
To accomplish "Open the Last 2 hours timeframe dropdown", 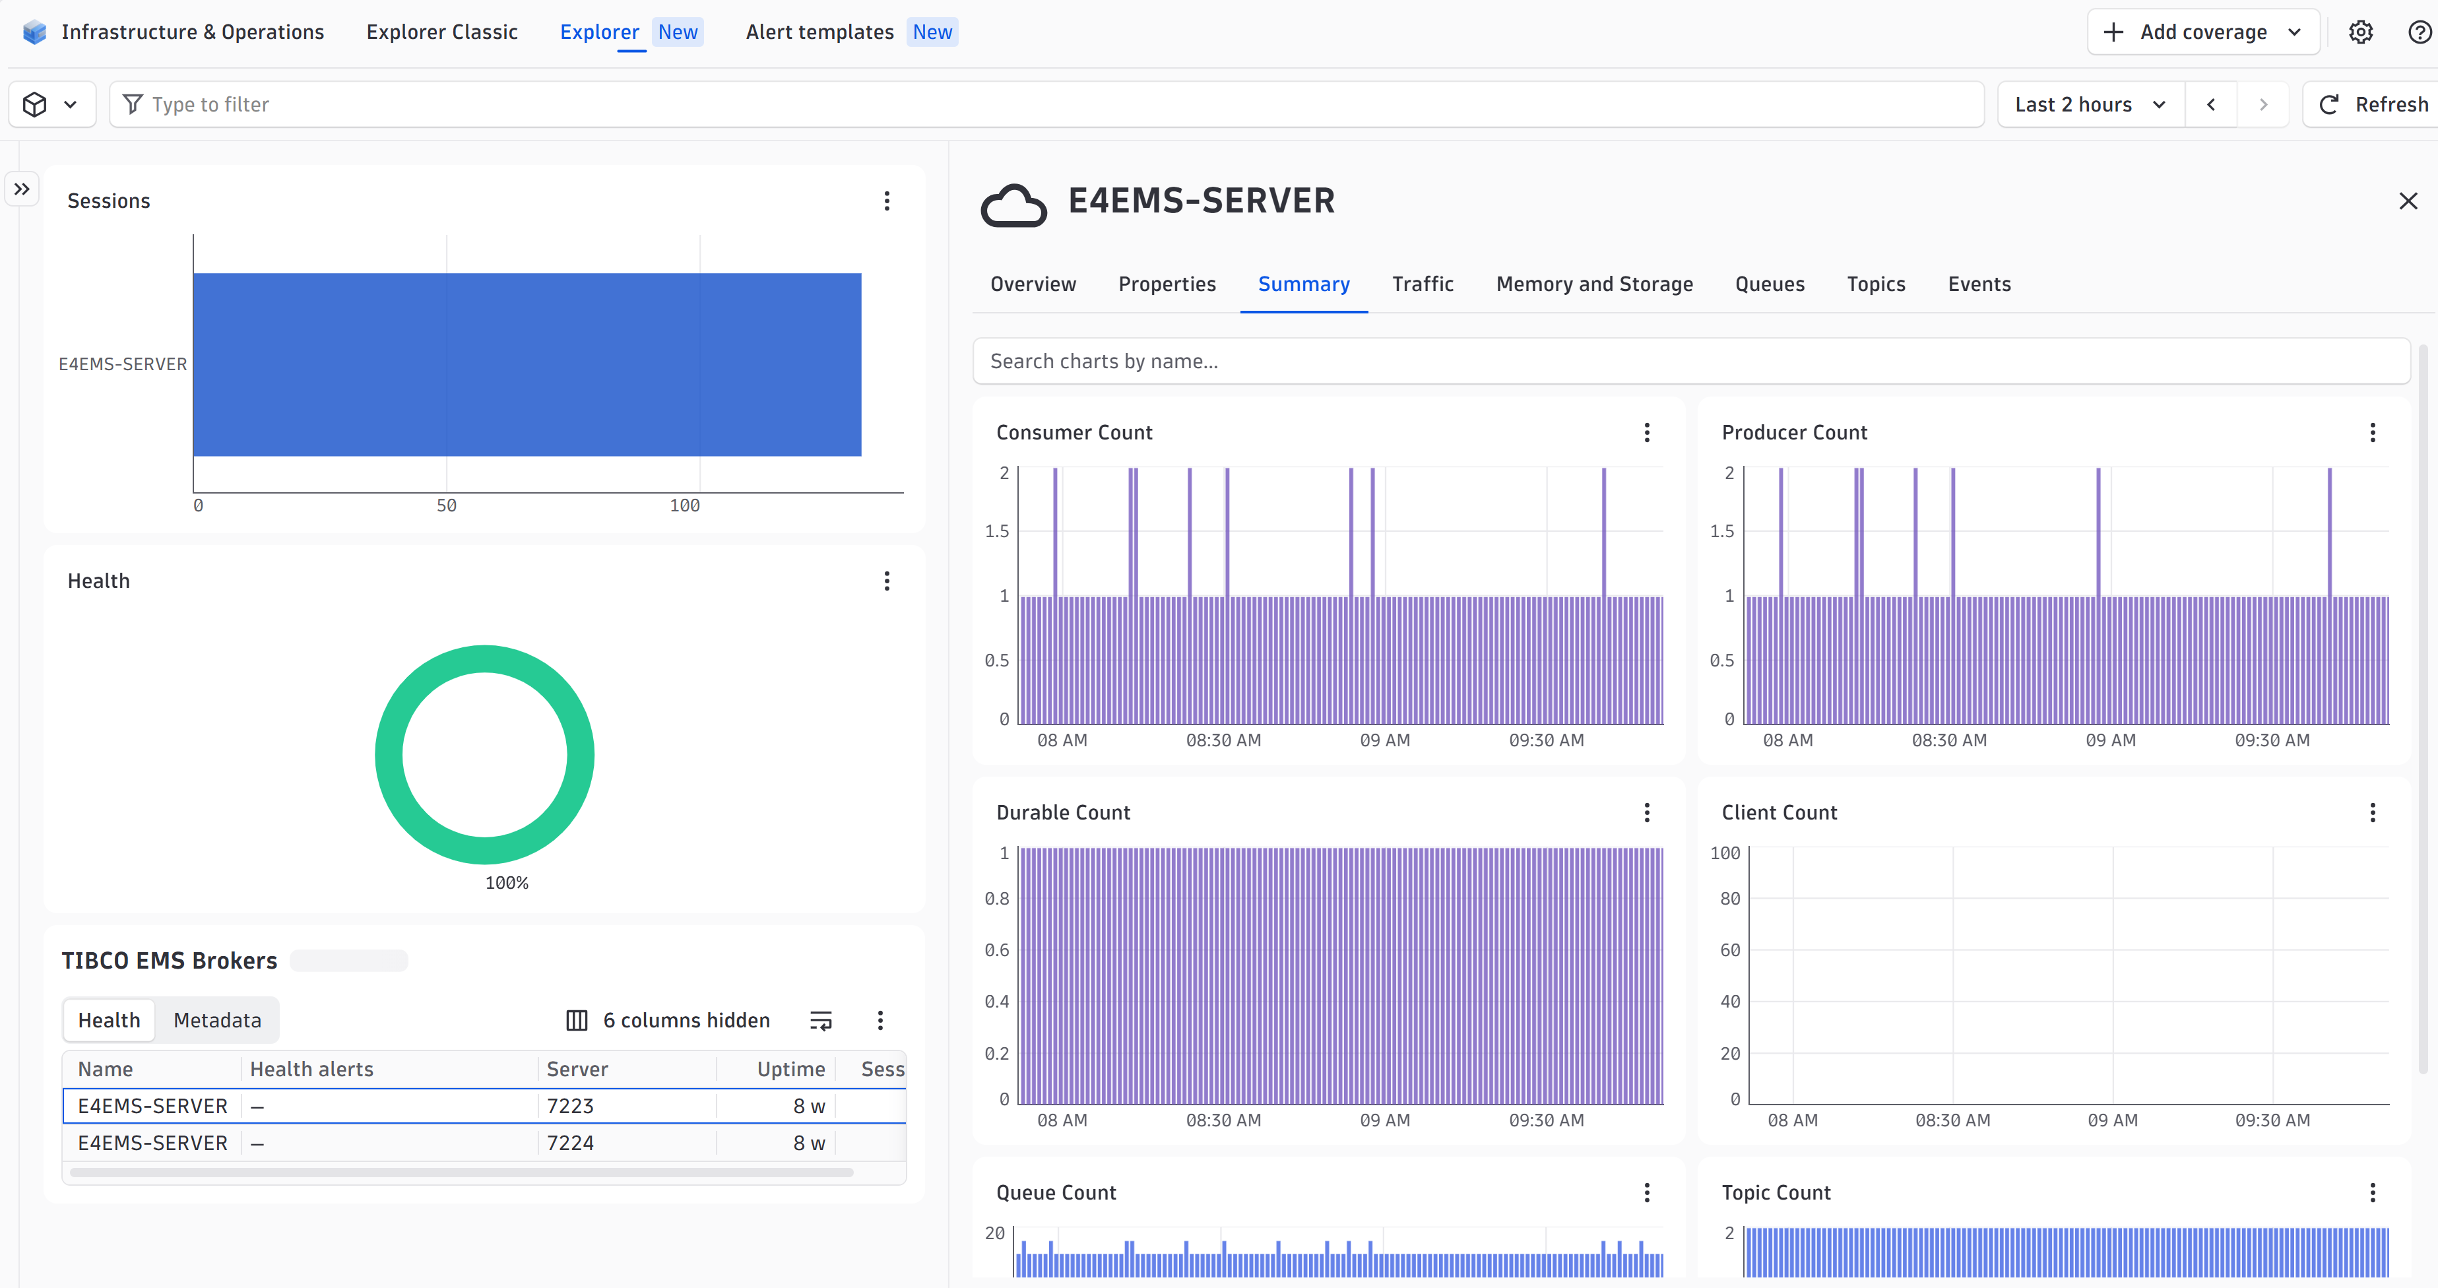I will 2091,104.
